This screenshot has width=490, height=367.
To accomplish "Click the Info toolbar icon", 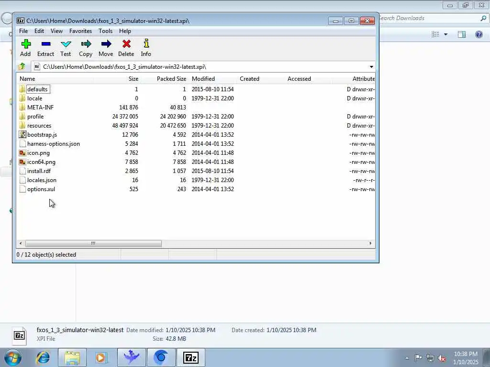I will tap(146, 43).
